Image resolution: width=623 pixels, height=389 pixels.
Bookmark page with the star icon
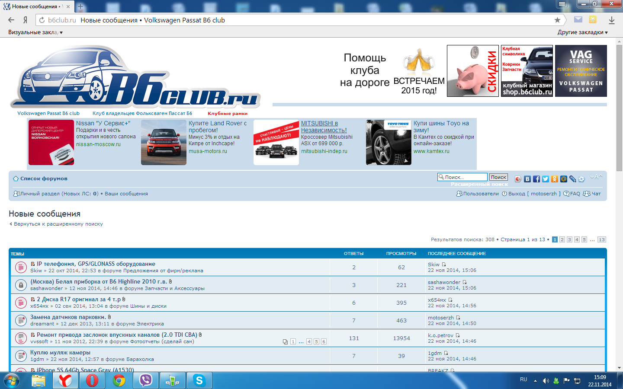pyautogui.click(x=557, y=20)
